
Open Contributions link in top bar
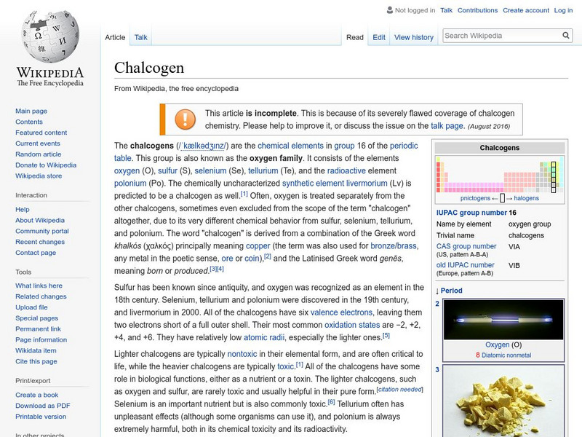point(477,10)
